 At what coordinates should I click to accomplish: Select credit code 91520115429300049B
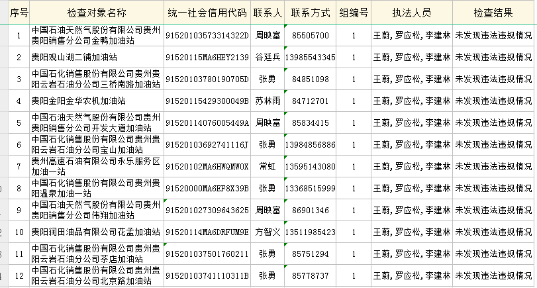point(207,101)
